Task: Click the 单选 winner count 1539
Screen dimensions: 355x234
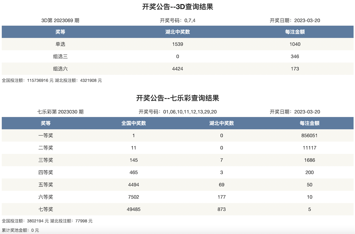Action: (177, 44)
